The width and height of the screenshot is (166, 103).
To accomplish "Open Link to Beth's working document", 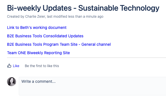I will (37, 28).
